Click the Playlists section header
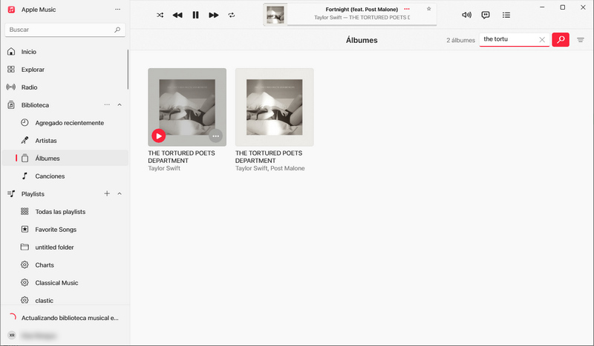The image size is (594, 346). [x=33, y=194]
